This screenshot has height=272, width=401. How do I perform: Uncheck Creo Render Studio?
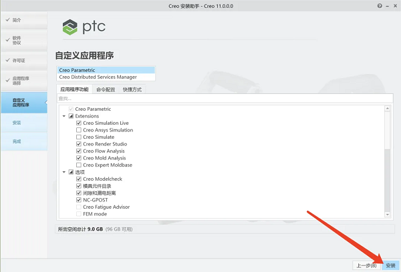pyautogui.click(x=79, y=144)
